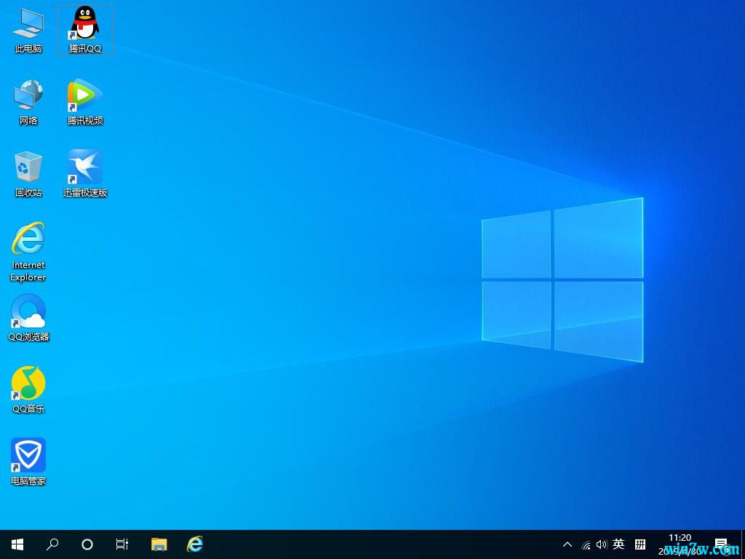Open taskbar clock showing 11:20

point(680,544)
